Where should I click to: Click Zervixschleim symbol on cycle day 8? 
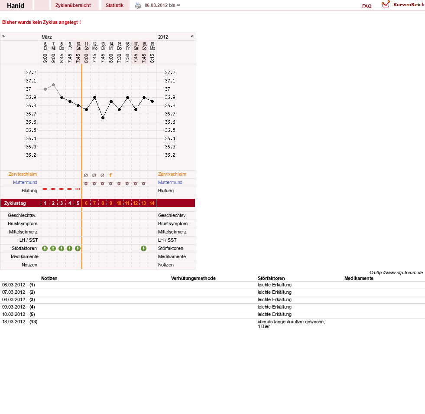coord(102,175)
